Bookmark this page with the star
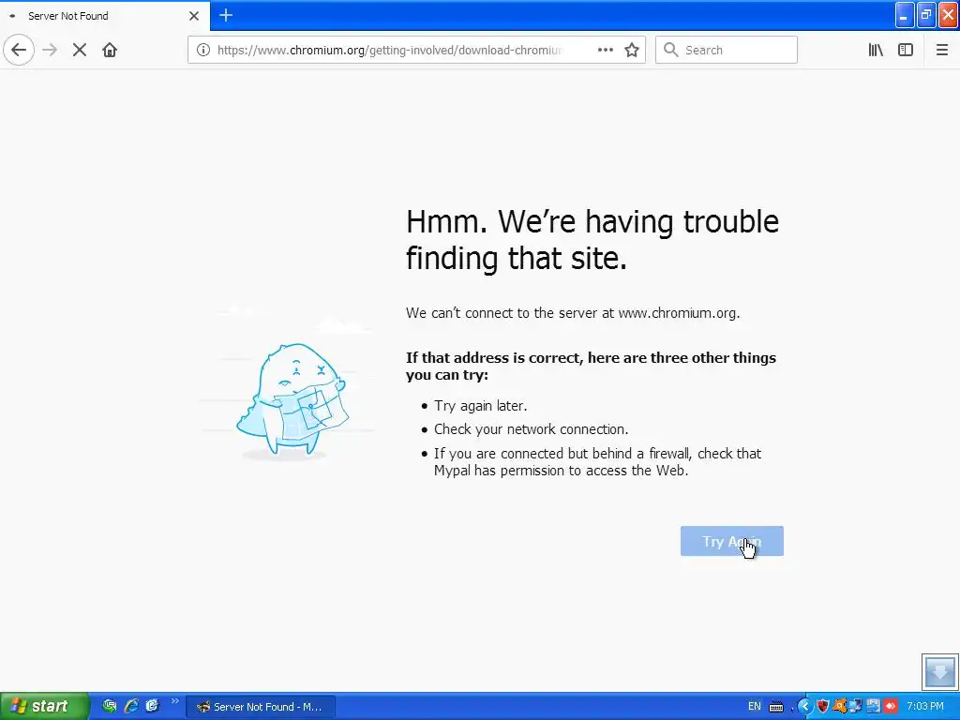 (x=632, y=50)
